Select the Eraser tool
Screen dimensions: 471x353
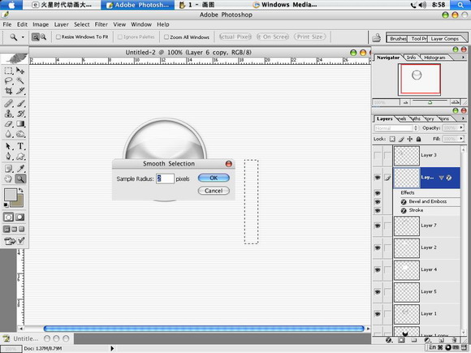tap(8, 123)
